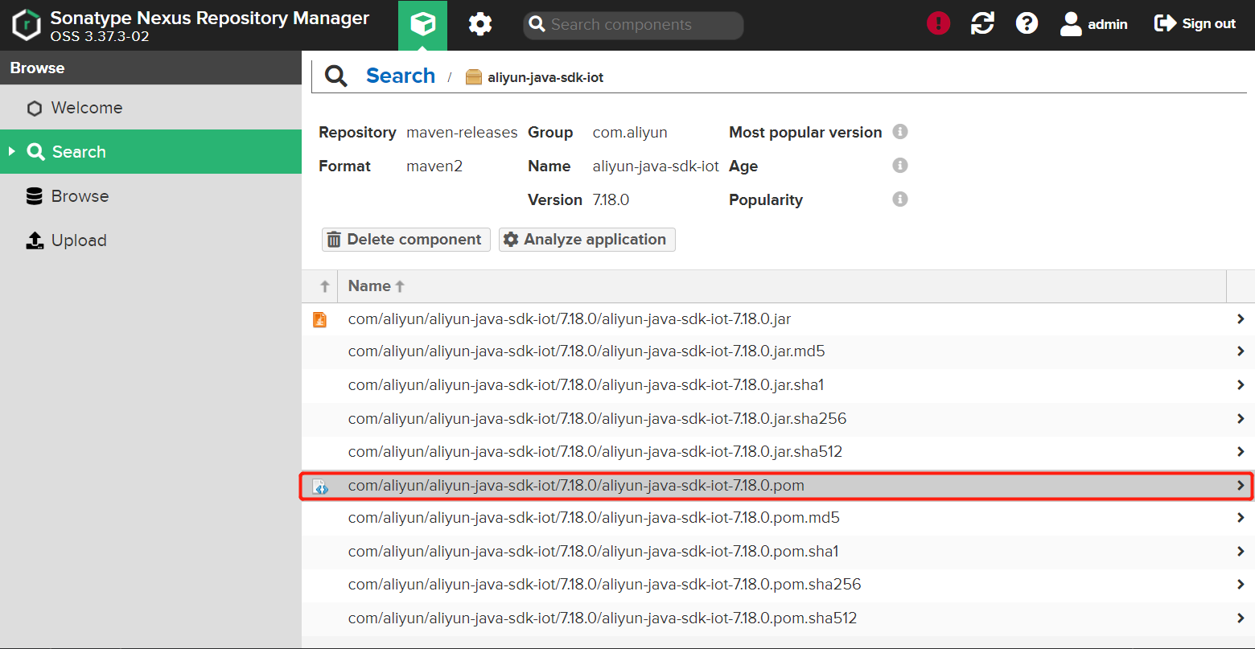Click info icon next to Popularity
The height and width of the screenshot is (649, 1255).
900,199
